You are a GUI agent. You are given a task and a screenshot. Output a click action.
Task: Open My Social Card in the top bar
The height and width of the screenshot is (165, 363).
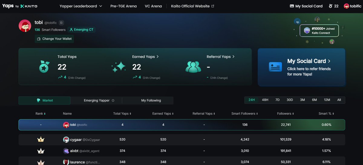click(x=306, y=6)
